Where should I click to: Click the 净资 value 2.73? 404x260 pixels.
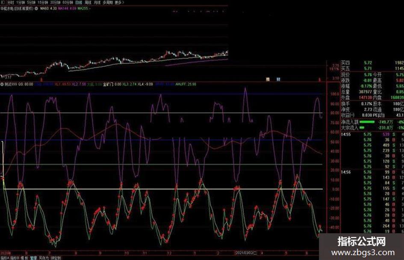368,109
